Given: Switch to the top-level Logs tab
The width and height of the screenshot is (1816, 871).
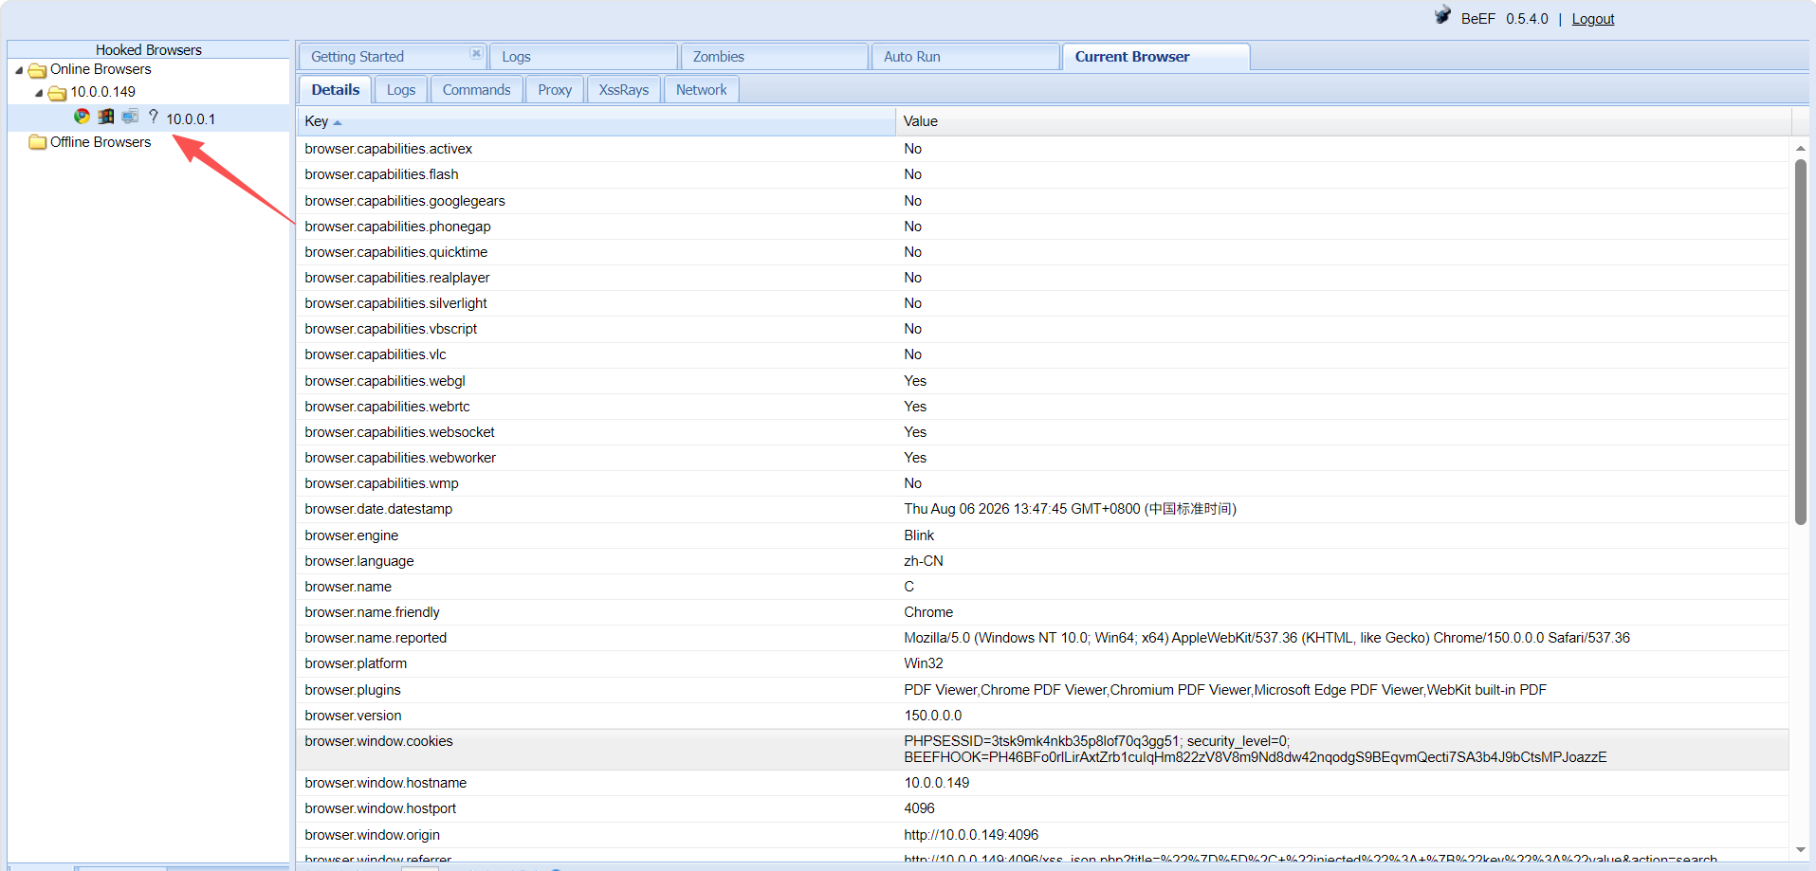Looking at the screenshot, I should [583, 57].
